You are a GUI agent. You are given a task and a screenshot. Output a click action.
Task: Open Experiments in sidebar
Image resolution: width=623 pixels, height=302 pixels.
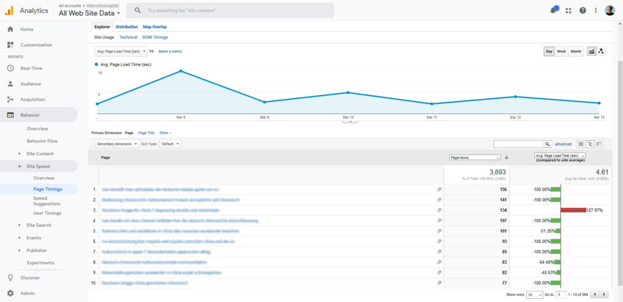pyautogui.click(x=41, y=263)
